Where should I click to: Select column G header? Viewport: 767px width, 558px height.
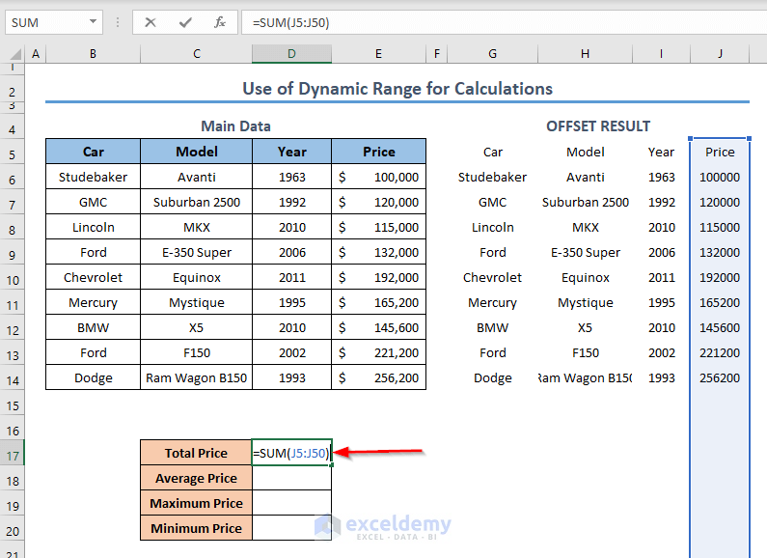point(493,54)
